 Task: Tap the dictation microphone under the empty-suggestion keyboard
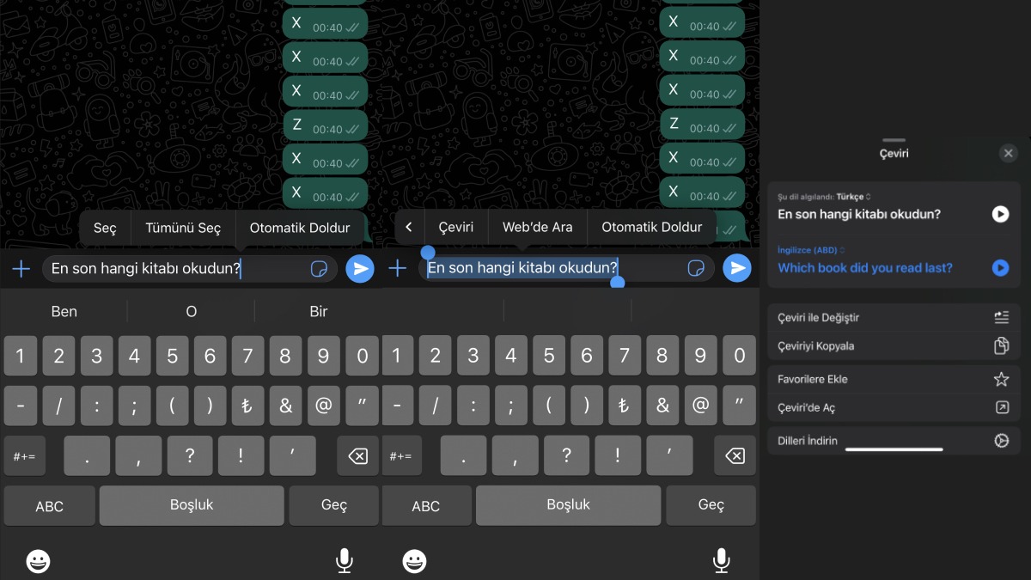click(722, 560)
